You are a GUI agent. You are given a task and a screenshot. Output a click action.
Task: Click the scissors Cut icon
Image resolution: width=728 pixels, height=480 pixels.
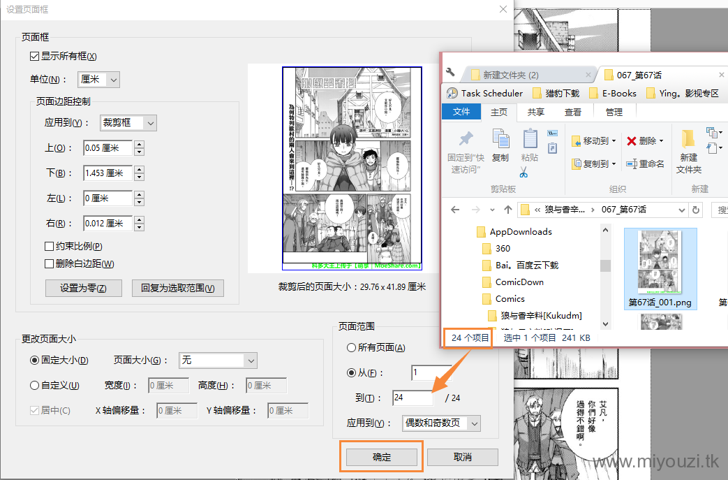point(523,173)
